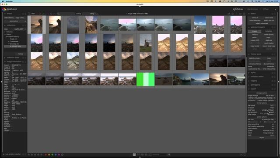Open presets for the select module

tap(275, 14)
